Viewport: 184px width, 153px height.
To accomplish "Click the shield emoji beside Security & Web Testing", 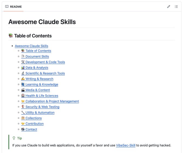I will pos(23,107).
